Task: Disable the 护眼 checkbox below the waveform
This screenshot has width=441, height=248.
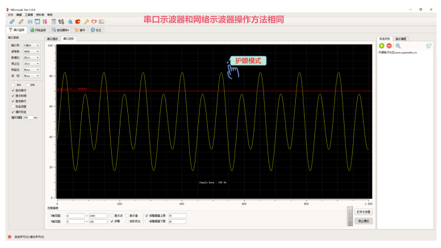Action: [113, 221]
